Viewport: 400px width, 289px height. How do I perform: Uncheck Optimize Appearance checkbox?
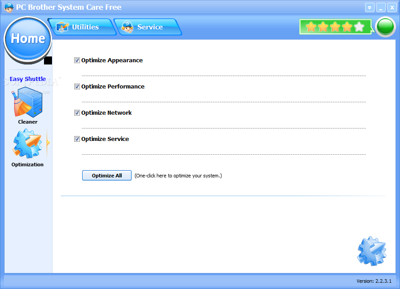pyautogui.click(x=77, y=60)
